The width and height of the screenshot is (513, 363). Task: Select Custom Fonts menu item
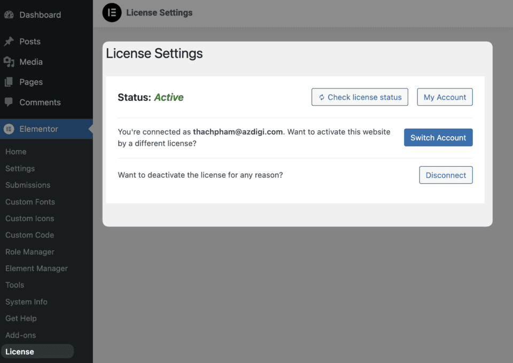pos(30,202)
